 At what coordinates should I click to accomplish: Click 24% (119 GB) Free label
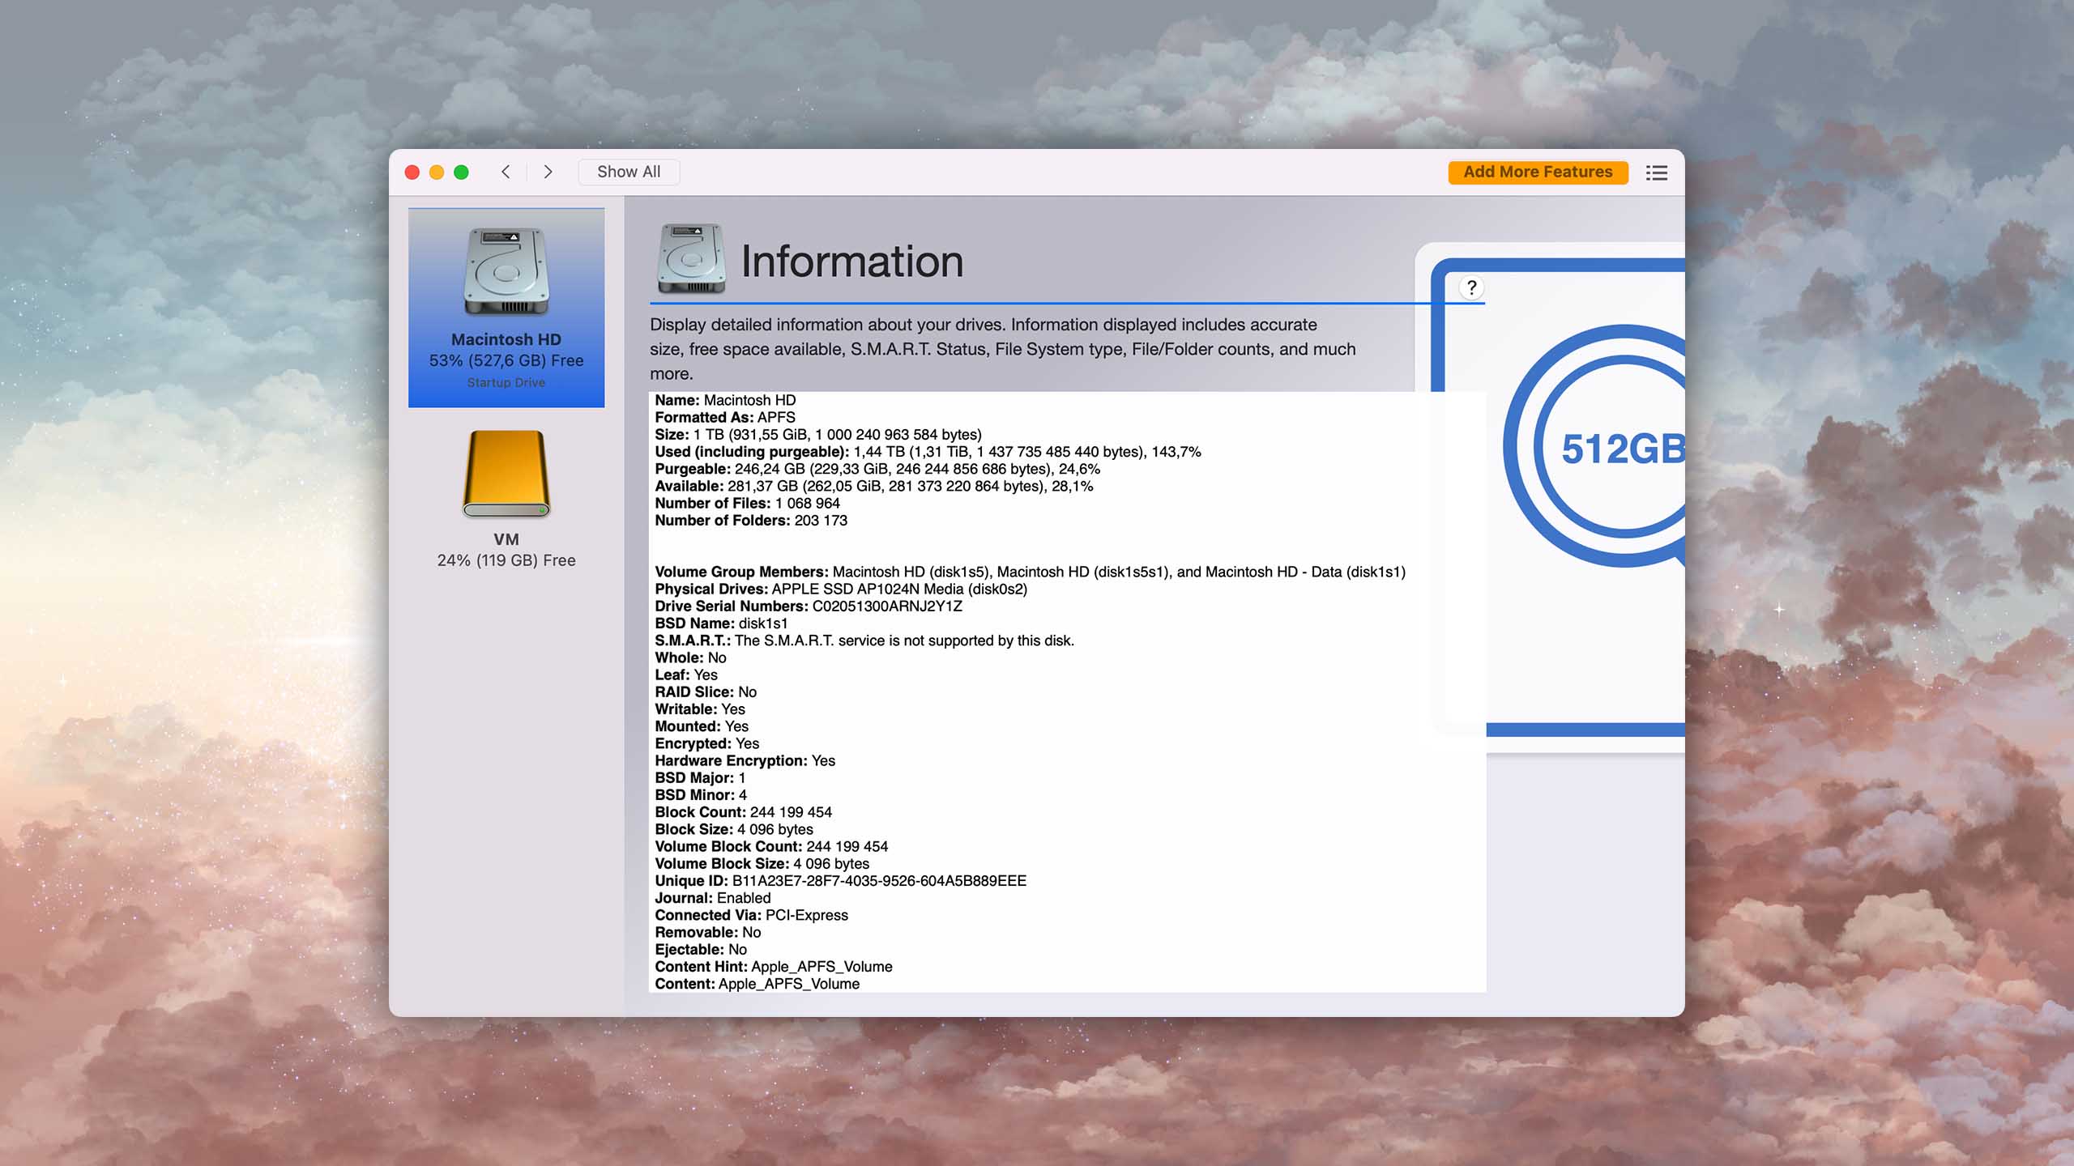[x=506, y=560]
